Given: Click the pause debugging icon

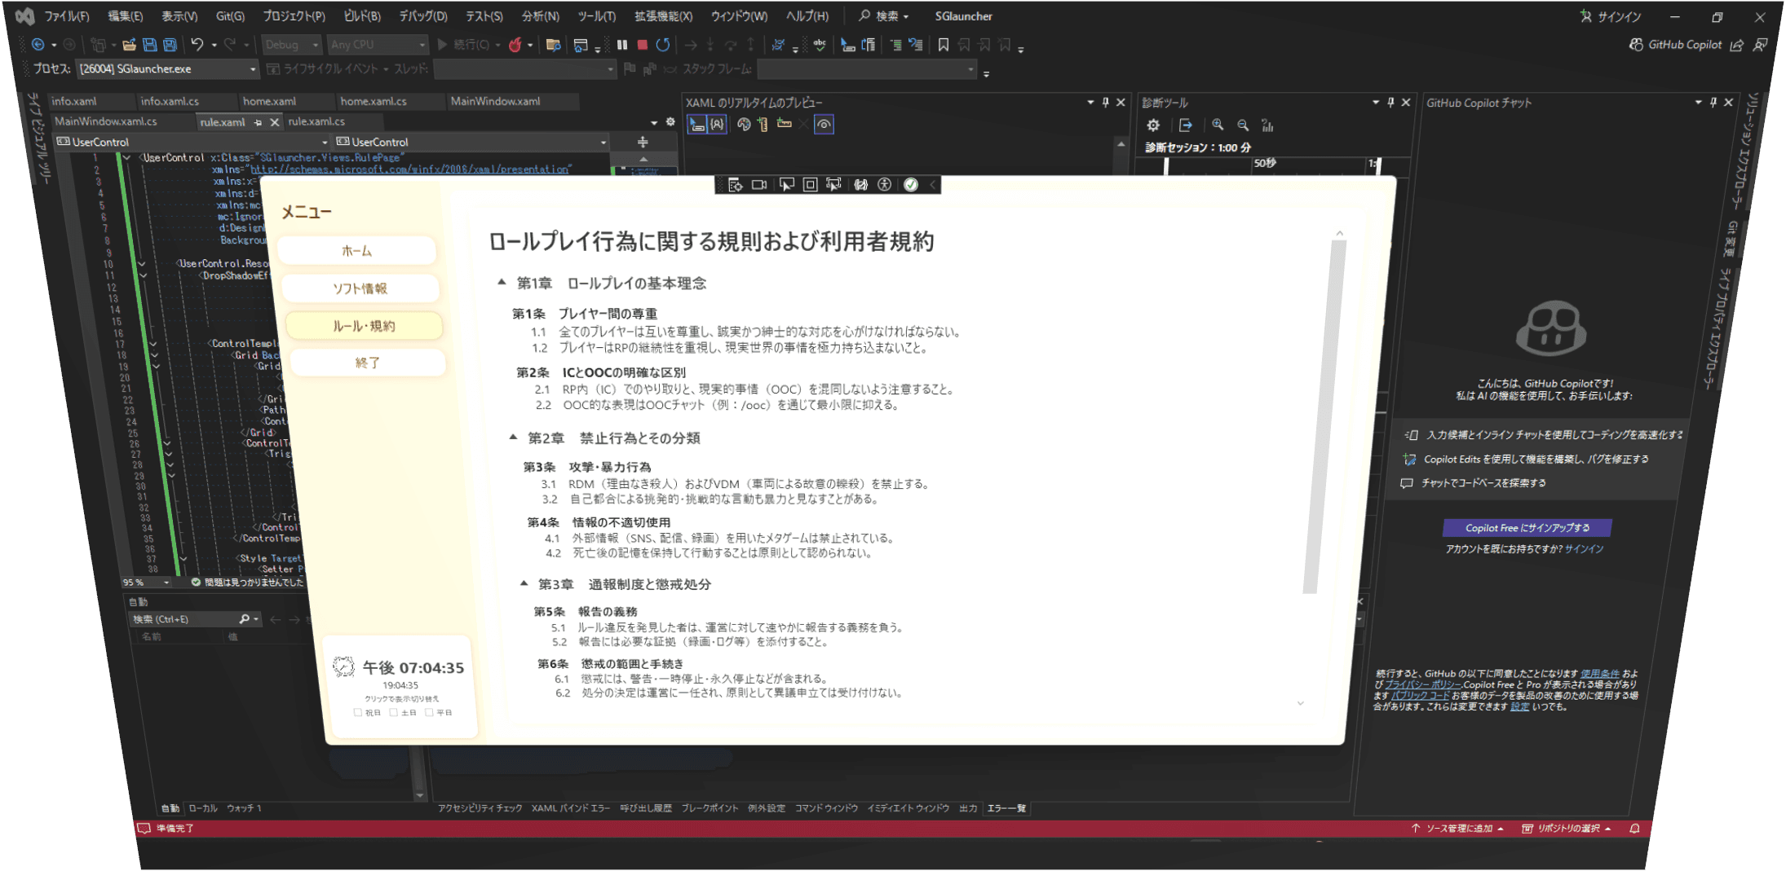Looking at the screenshot, I should click(x=622, y=45).
